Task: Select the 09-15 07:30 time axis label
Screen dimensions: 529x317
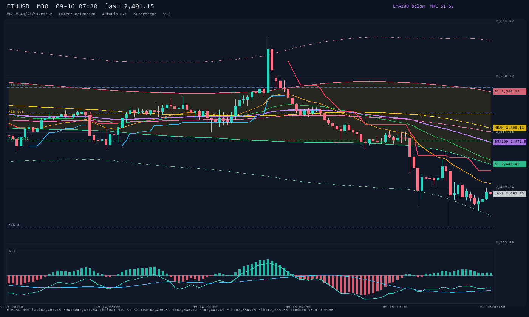Action: pos(298,307)
